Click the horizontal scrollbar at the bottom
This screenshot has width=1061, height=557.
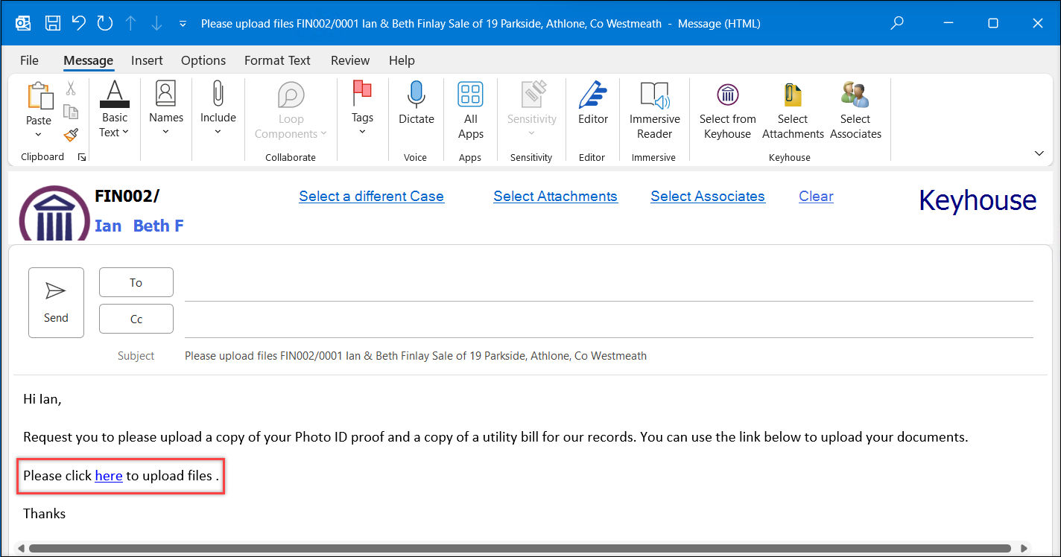coord(522,548)
